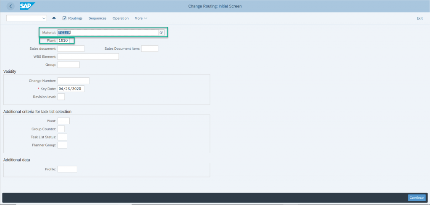430x205 pixels.
Task: Focus the Group Counter field
Action: tap(61, 129)
